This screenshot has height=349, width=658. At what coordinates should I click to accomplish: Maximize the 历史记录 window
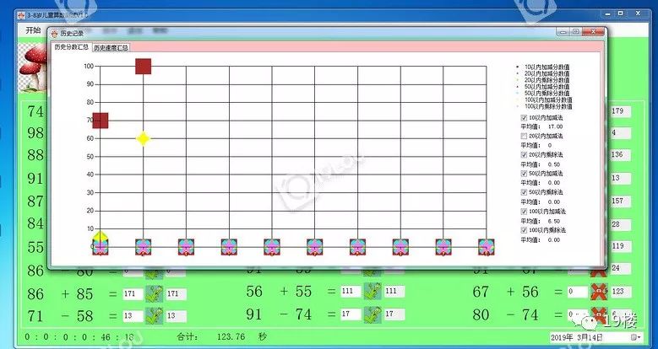point(576,32)
